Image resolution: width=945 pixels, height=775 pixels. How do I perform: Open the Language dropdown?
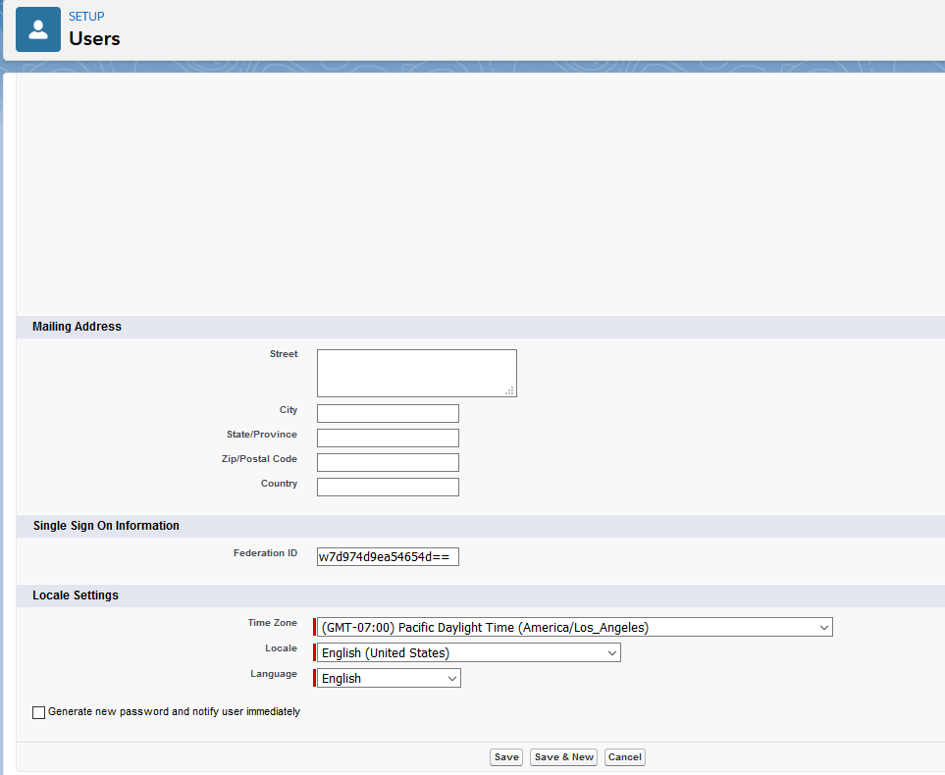pos(389,678)
